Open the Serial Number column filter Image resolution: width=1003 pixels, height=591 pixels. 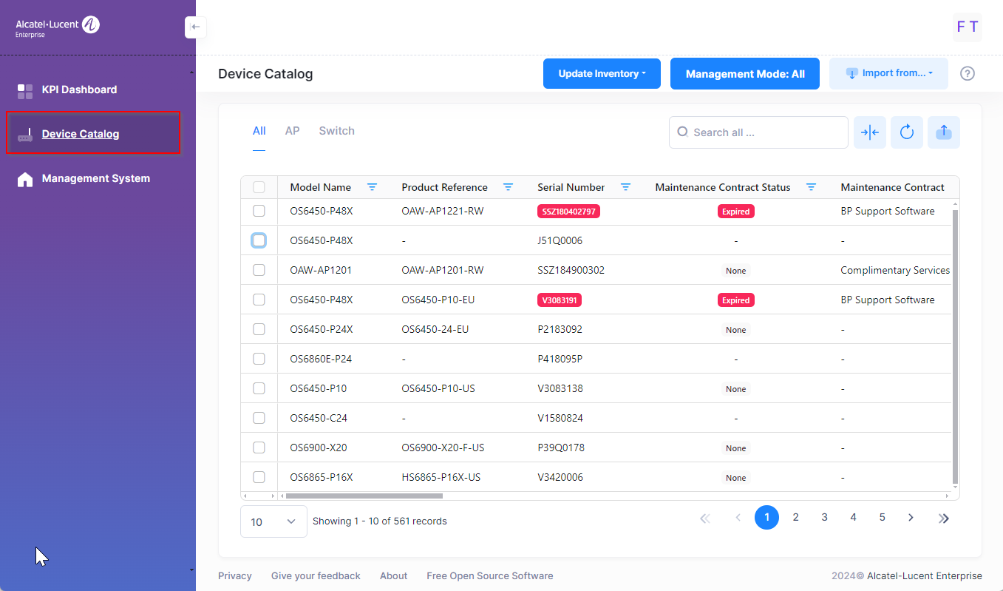pyautogui.click(x=625, y=187)
